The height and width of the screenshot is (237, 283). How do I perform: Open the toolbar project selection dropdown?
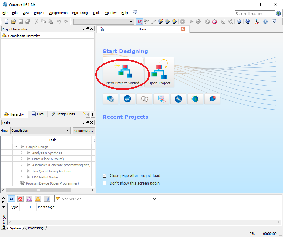click(x=104, y=22)
